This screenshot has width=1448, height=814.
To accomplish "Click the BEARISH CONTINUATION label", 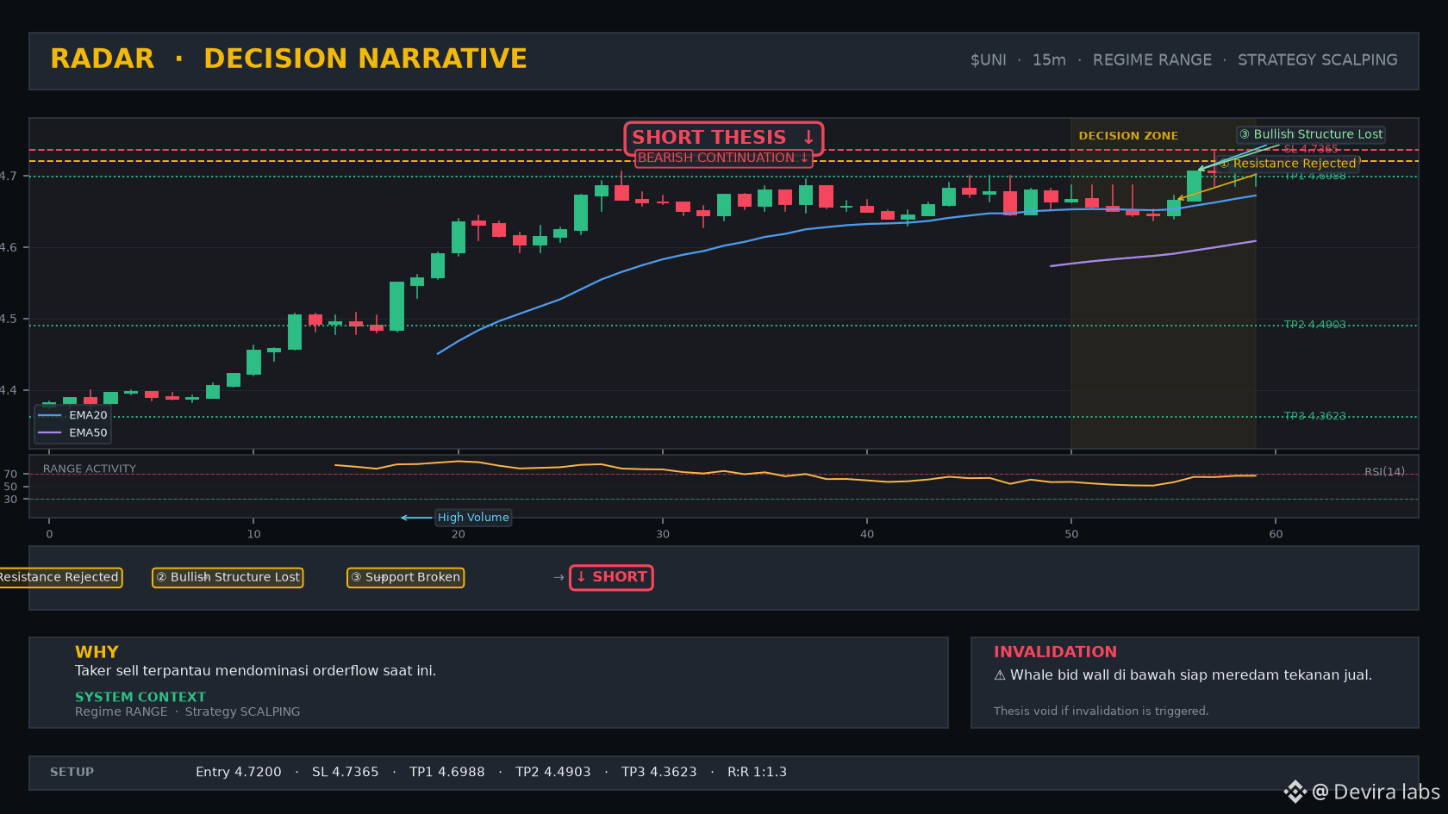I will (x=723, y=158).
